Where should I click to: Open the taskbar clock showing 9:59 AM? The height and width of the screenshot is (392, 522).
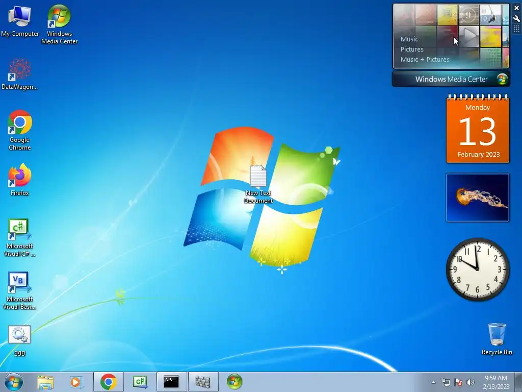coord(496,382)
